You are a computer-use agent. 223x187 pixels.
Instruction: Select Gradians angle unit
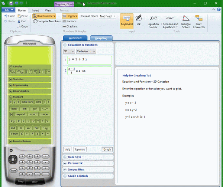point(70,26)
